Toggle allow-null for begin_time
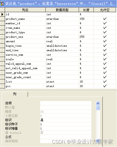The height and width of the screenshot is (147, 117). click(105, 46)
